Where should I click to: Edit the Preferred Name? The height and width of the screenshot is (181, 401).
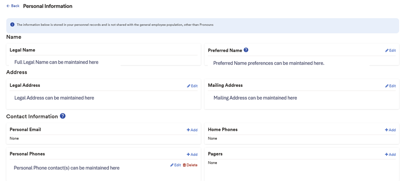pos(390,51)
